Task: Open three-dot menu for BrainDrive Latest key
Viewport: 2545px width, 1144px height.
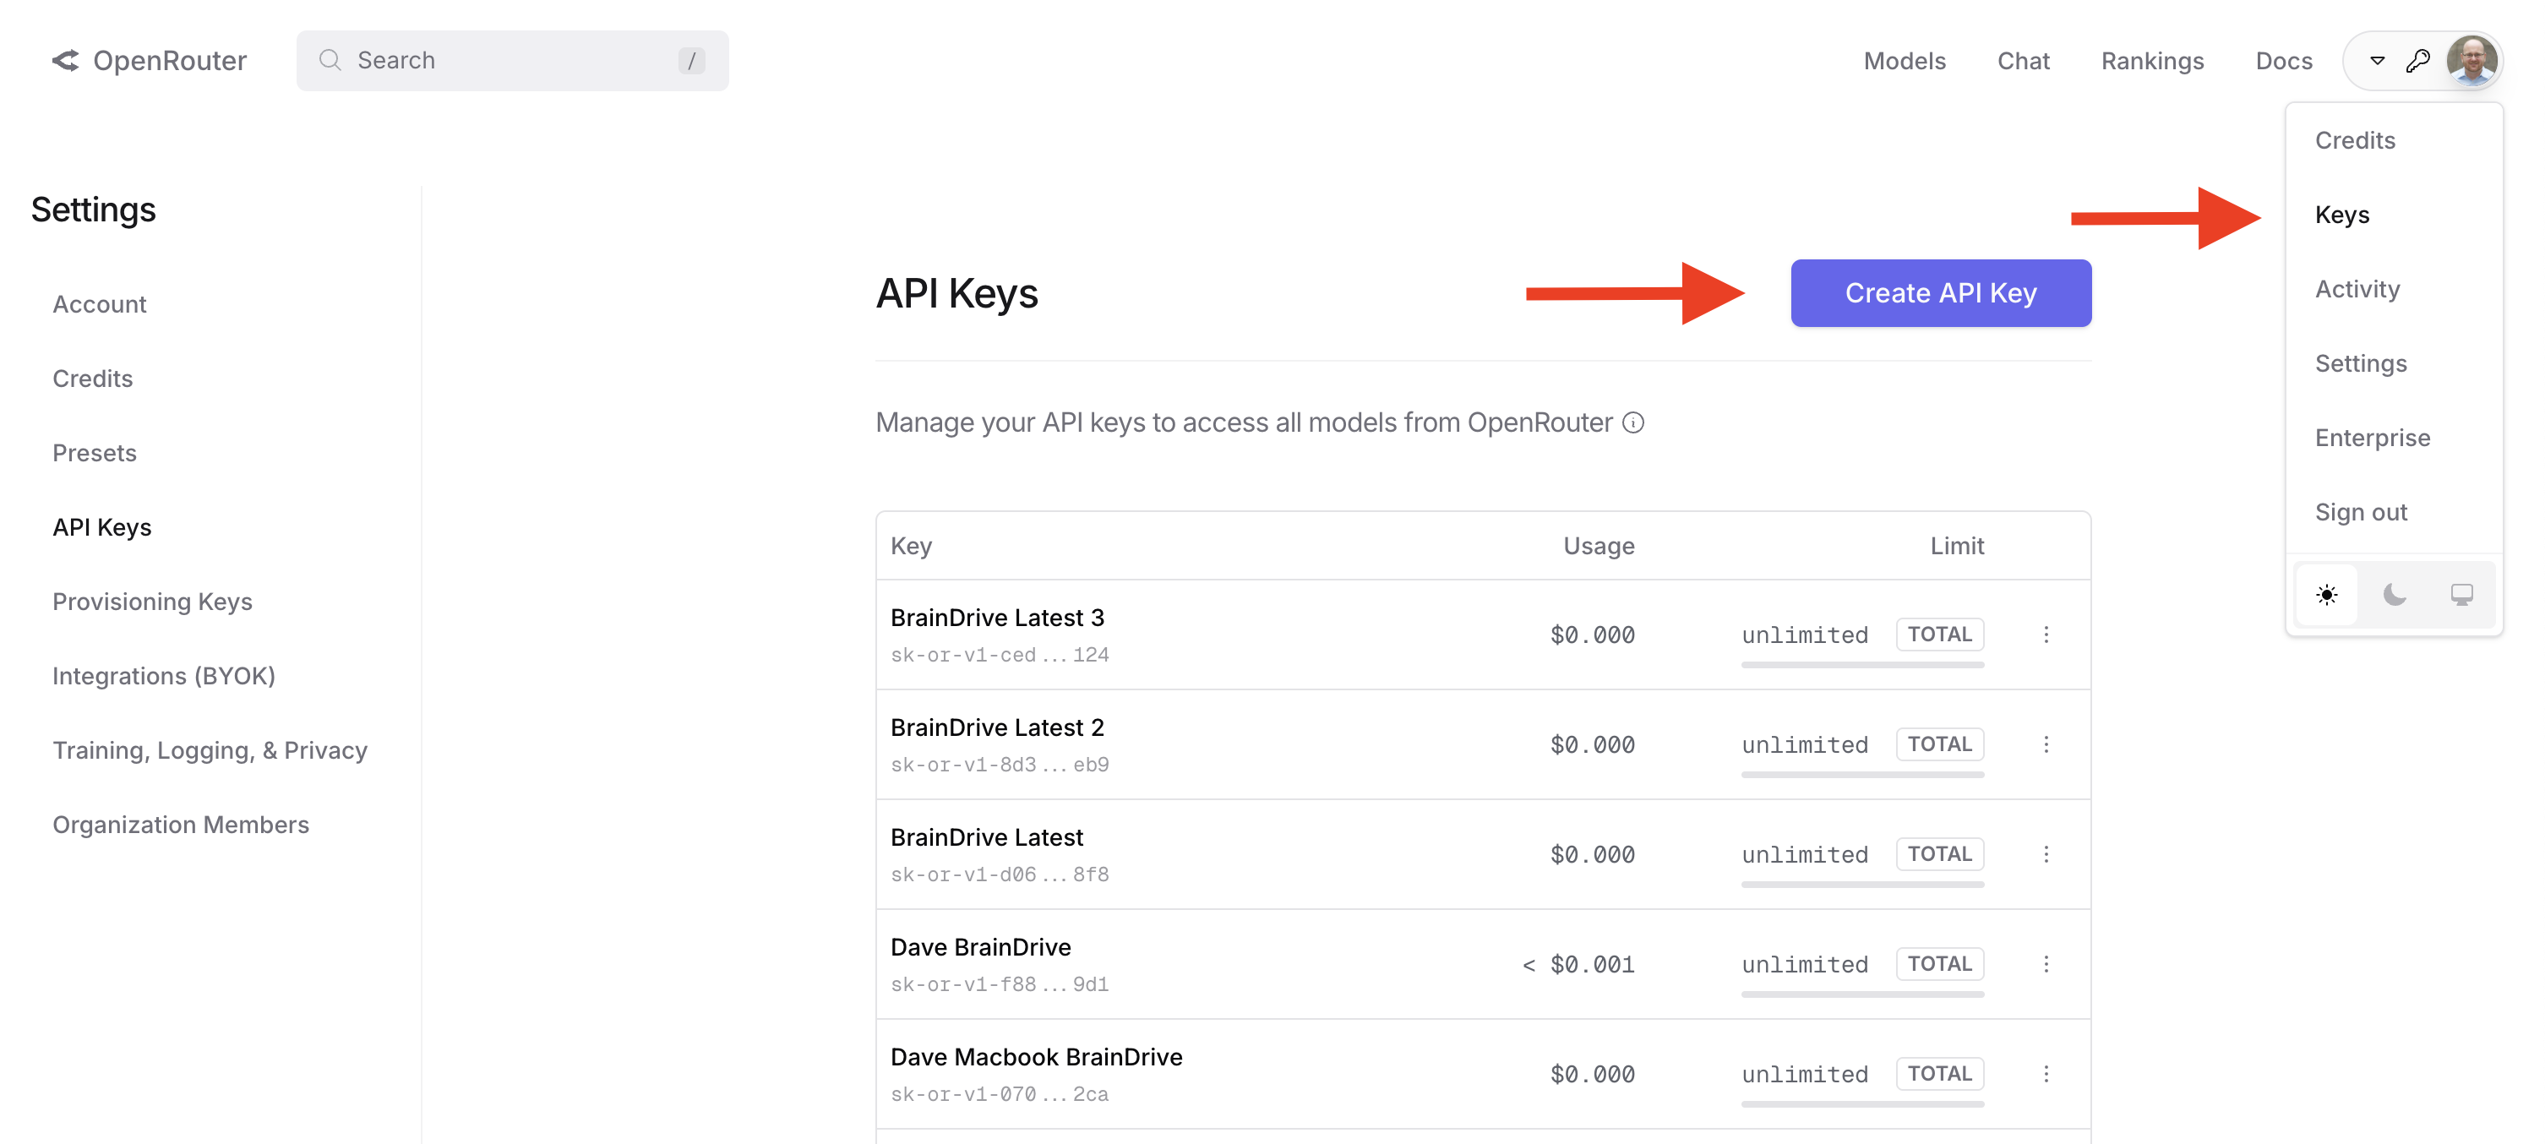Action: (2045, 853)
